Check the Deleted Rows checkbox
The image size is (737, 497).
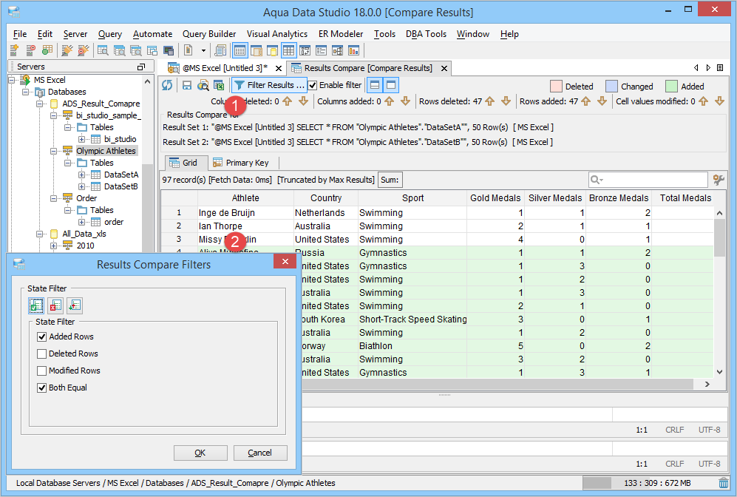[42, 354]
